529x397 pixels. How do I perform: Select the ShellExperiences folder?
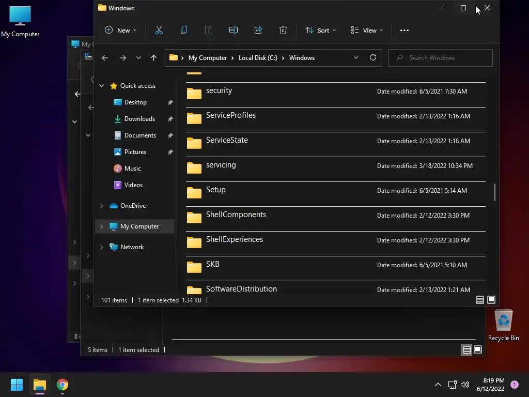[336, 244]
